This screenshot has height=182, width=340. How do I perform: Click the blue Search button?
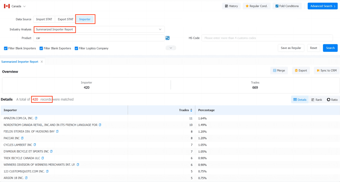pos(330,48)
